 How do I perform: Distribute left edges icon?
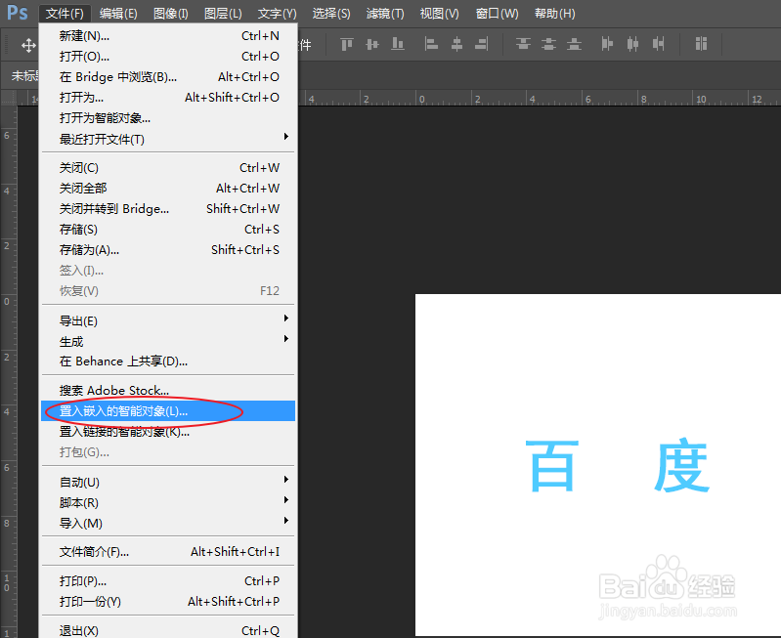coord(607,44)
